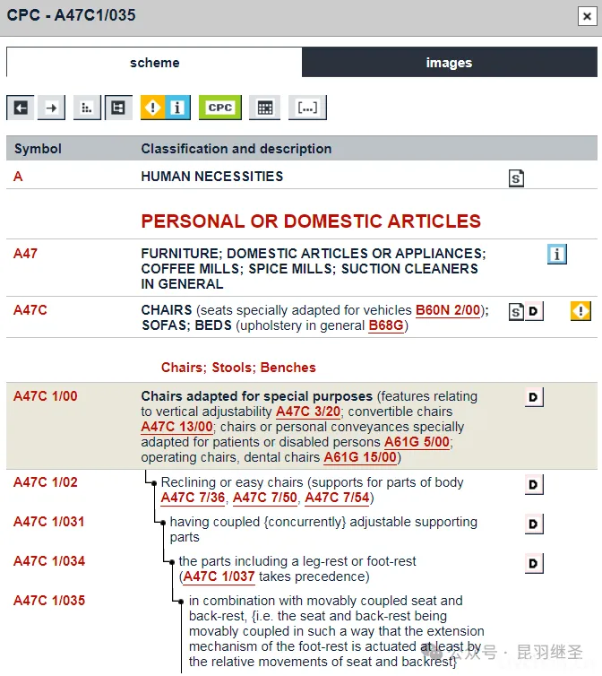Open the green CPC button in toolbar

click(x=219, y=108)
